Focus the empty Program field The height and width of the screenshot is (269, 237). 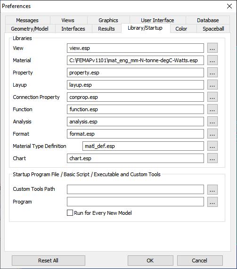tap(135, 202)
